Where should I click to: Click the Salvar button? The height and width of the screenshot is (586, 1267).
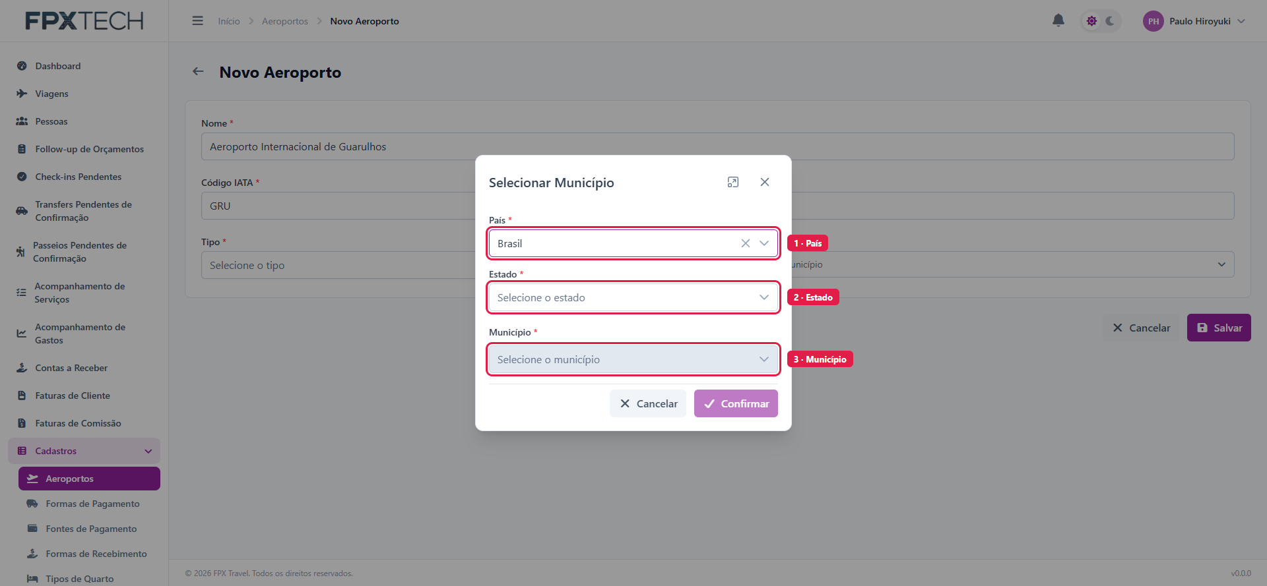coord(1219,328)
